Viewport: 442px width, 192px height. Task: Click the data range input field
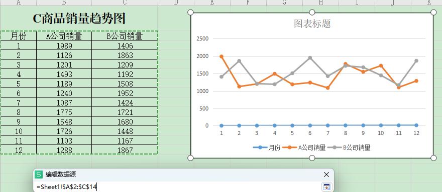click(178, 187)
